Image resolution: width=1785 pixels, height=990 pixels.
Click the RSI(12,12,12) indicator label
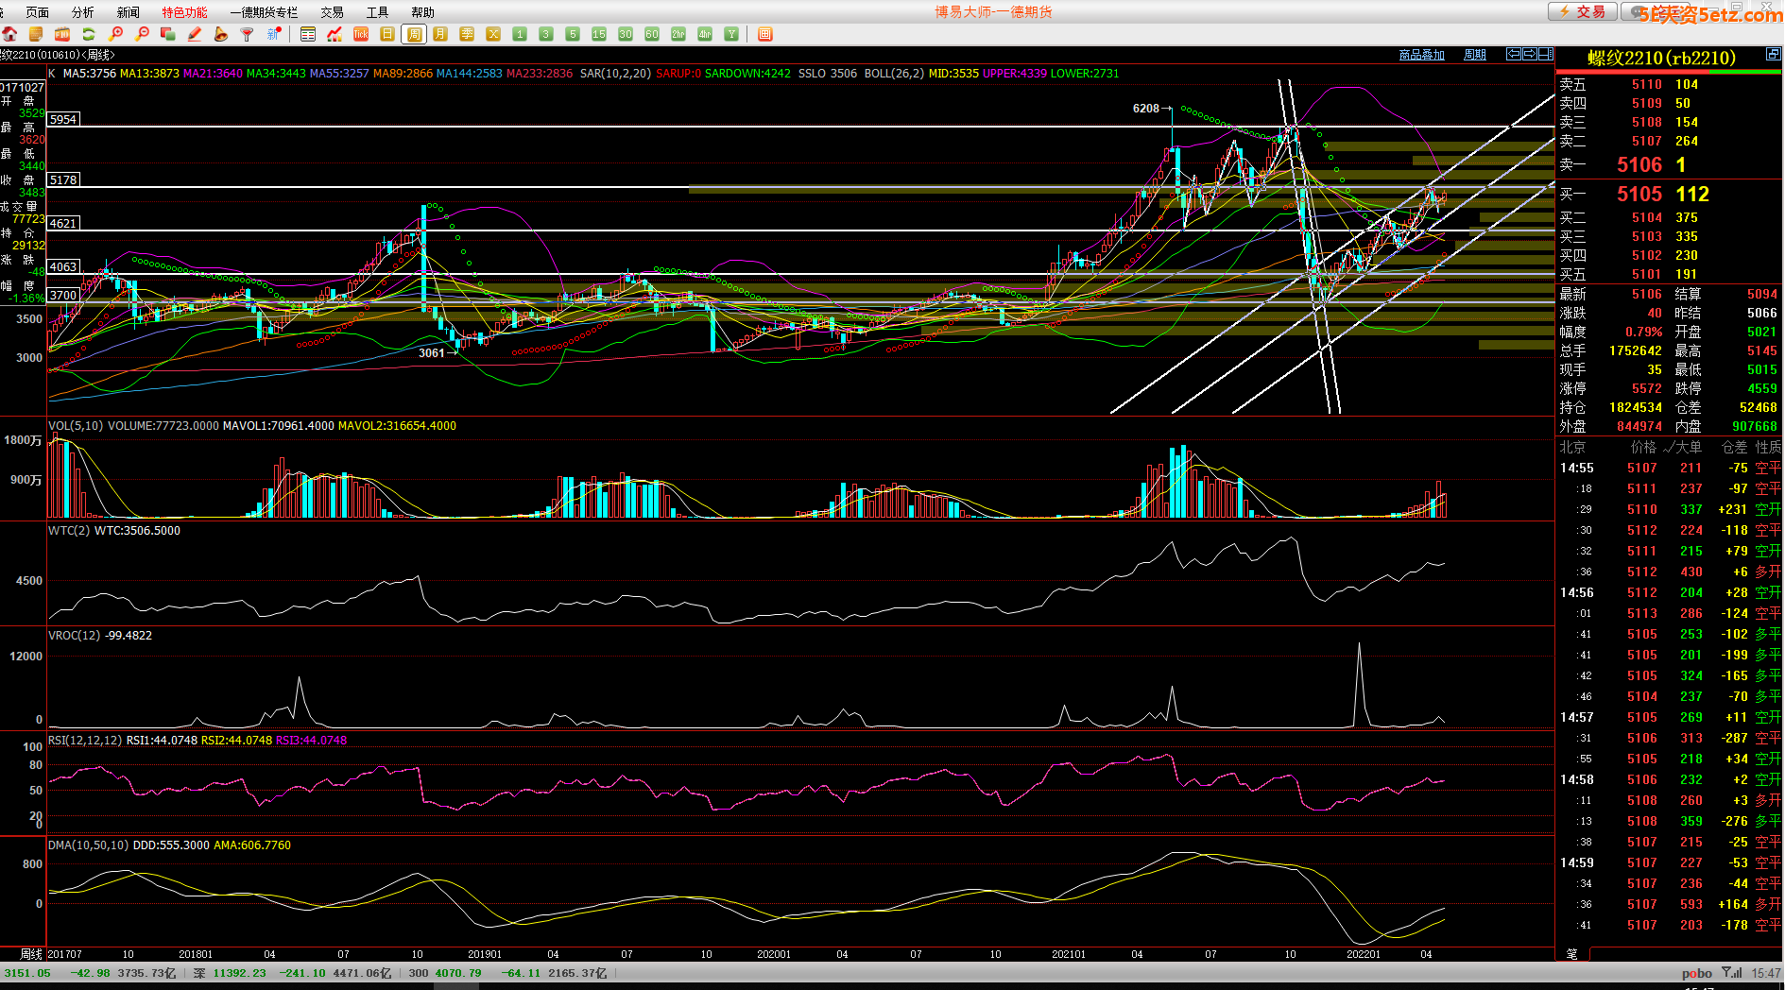click(85, 741)
